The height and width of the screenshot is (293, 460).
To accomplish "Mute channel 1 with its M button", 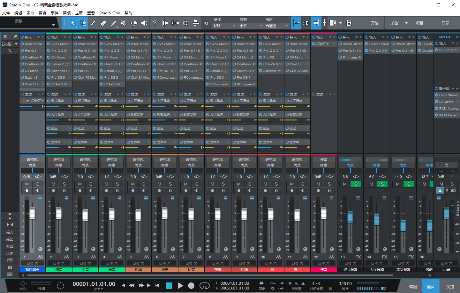I will pos(27,184).
